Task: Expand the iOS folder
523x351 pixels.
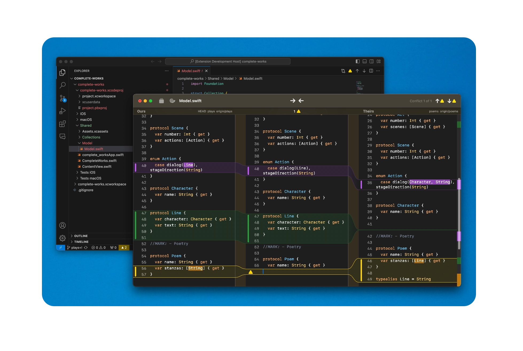Action: point(83,114)
